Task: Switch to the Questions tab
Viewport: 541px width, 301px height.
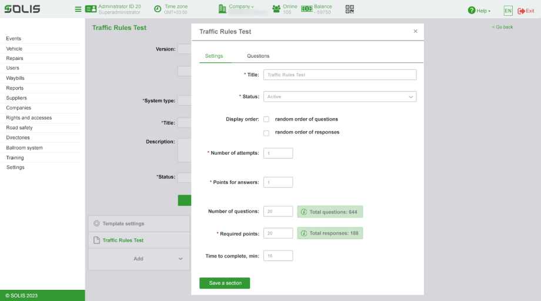Action: point(258,56)
